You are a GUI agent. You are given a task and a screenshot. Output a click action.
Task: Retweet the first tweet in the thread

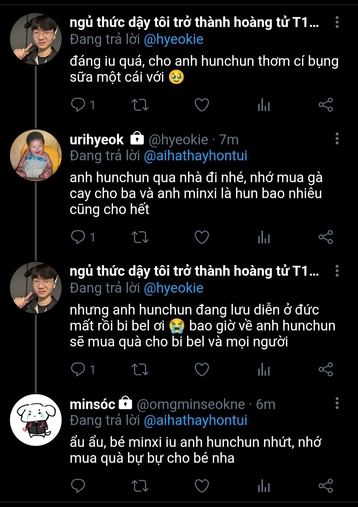click(140, 105)
